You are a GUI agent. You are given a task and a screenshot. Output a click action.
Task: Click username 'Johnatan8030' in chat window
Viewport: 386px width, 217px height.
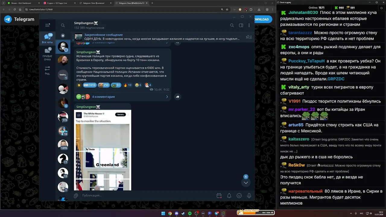(x=303, y=13)
